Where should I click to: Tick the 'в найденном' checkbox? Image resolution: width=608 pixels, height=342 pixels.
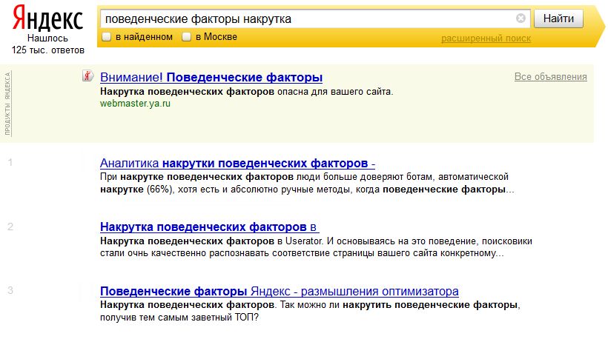point(106,37)
